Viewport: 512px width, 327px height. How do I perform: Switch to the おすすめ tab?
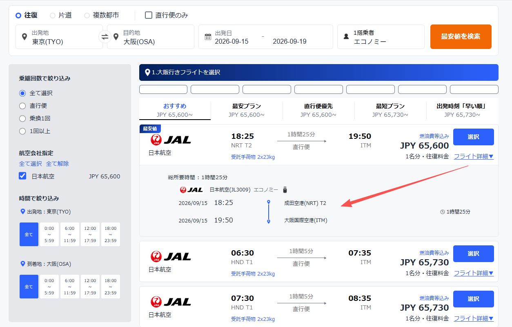[x=175, y=110]
